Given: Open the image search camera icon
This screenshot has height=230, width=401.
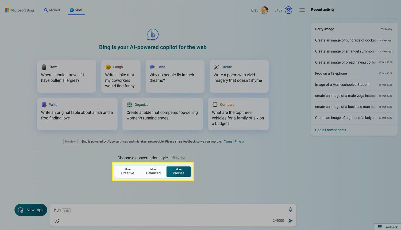Looking at the screenshot, I should pos(57,221).
